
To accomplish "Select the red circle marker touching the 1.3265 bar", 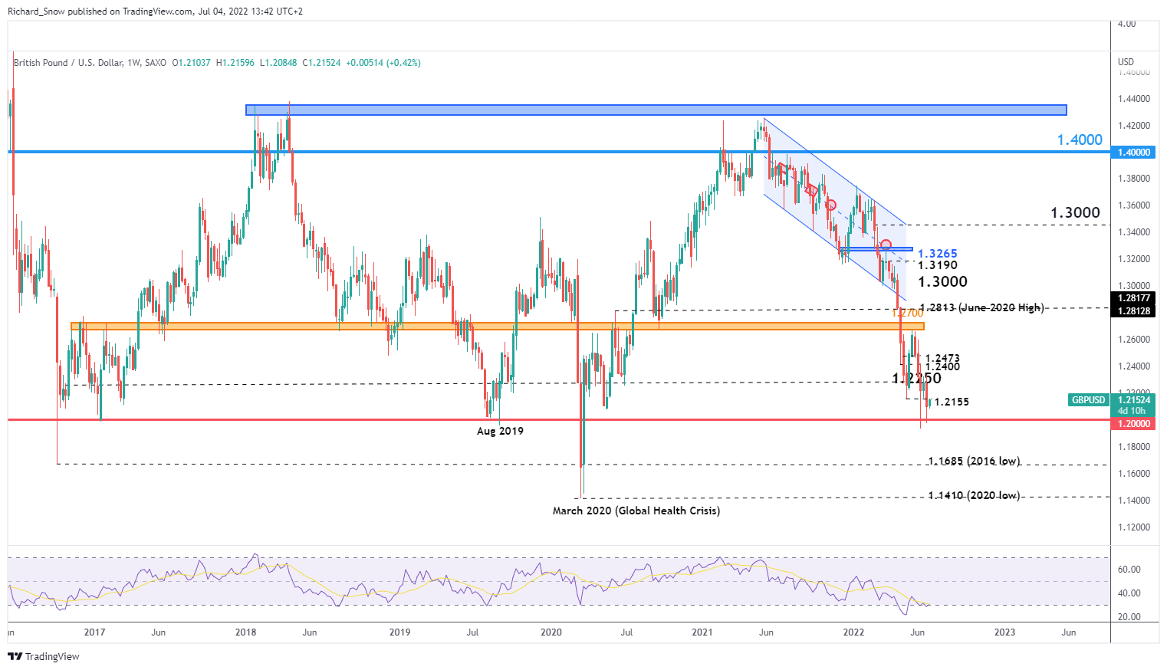I will [886, 245].
